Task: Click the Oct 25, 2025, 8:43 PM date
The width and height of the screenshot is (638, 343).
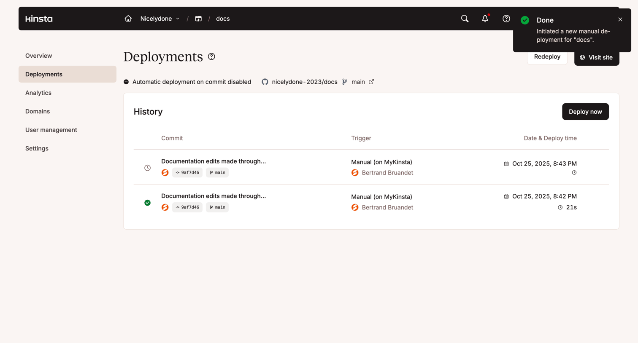Action: (x=544, y=163)
